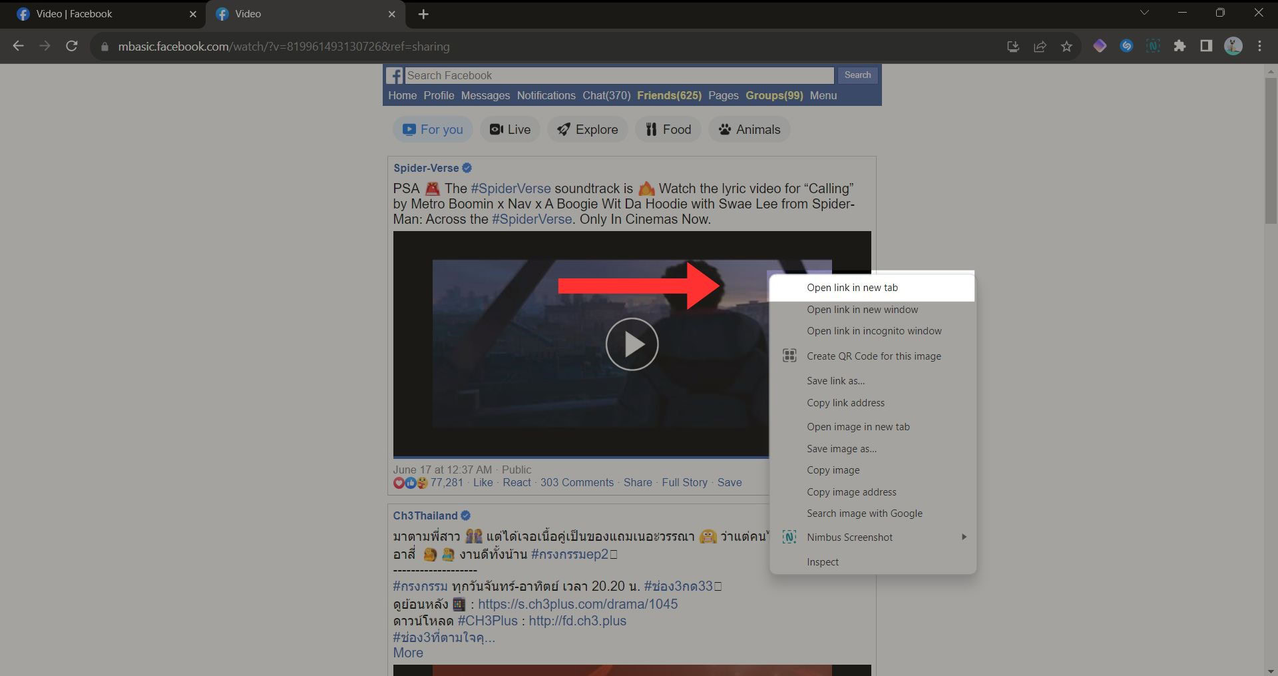Open the tab search dropdown chevron
This screenshot has height=676, width=1278.
point(1144,13)
